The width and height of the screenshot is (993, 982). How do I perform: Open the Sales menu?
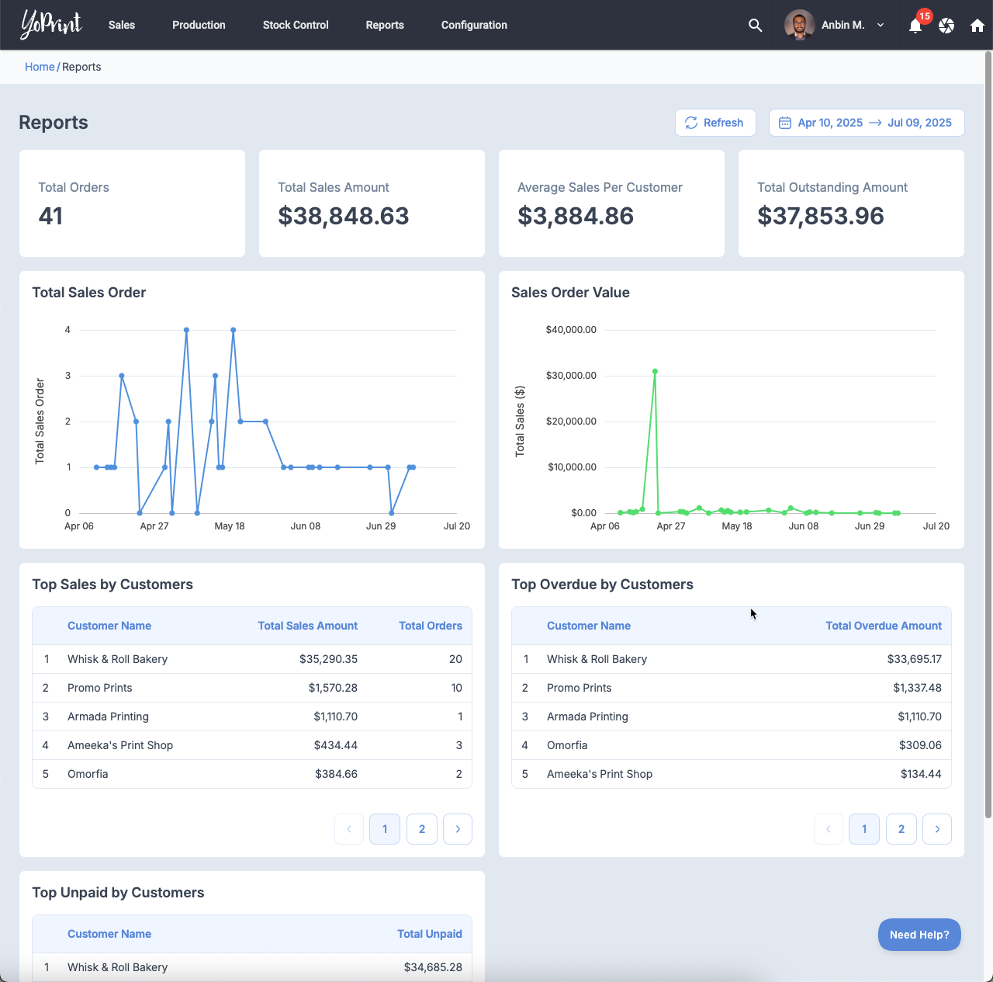pos(122,25)
